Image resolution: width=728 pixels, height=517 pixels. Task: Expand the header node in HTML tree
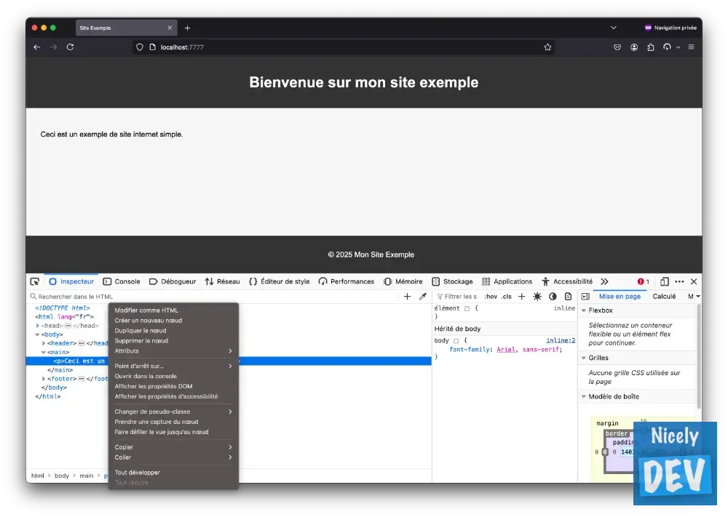click(44, 343)
